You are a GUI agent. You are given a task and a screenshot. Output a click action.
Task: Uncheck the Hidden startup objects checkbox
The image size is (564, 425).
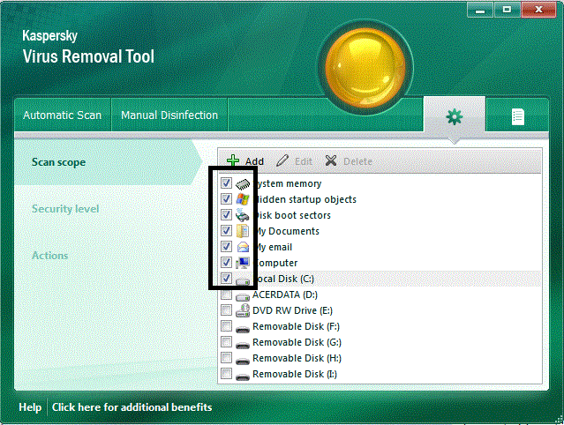point(226,199)
